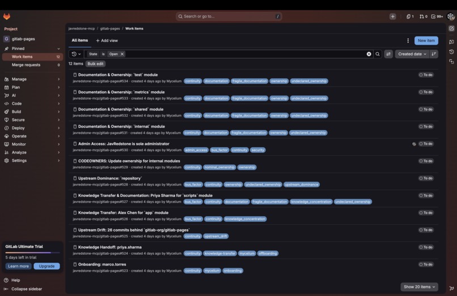
Task: Expand the Deploy sidebar section
Action: point(32,128)
